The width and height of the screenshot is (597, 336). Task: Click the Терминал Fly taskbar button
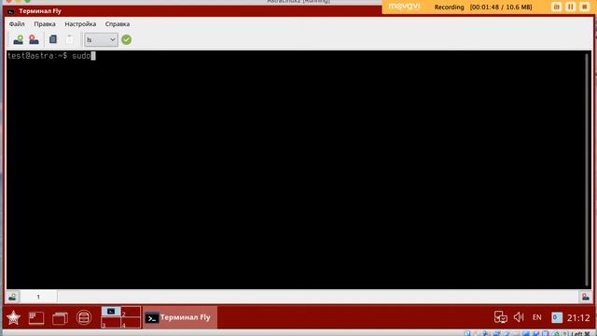pyautogui.click(x=180, y=317)
